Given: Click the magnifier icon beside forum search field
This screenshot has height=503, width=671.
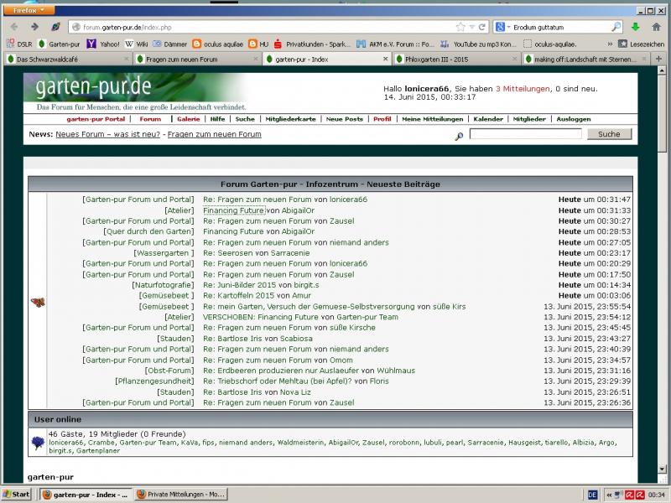Looking at the screenshot, I should 459,135.
